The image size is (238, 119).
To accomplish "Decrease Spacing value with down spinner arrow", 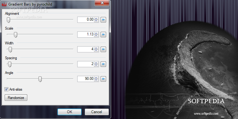I will tap(96, 65).
